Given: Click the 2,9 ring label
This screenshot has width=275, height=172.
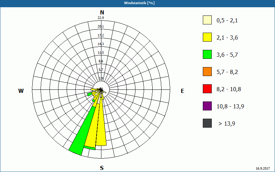Looking at the screenshot, I should pos(101,78).
